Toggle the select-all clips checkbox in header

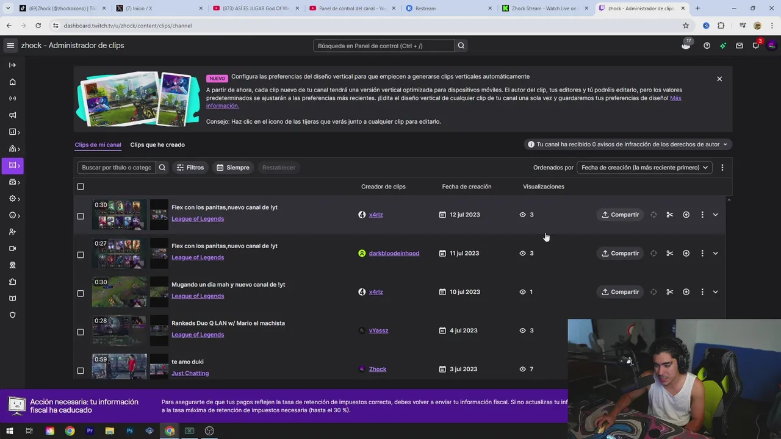[x=81, y=187]
